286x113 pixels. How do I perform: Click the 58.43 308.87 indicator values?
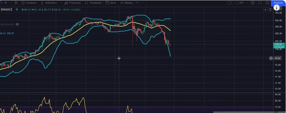pyautogui.click(x=7, y=34)
